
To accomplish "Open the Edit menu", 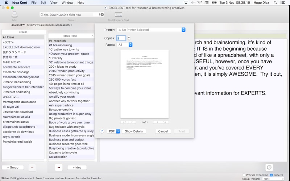I will click(43, 3).
